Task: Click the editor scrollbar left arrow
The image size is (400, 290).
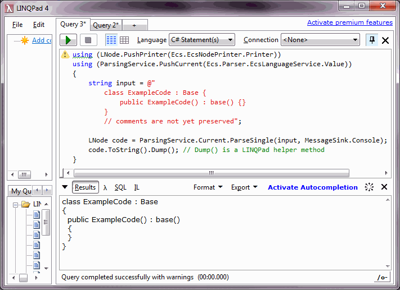Action: [x=68, y=173]
